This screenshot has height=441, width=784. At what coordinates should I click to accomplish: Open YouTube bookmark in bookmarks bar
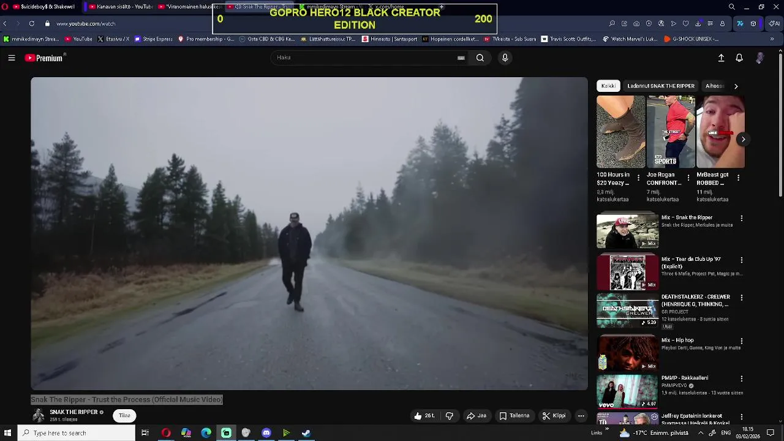click(78, 39)
